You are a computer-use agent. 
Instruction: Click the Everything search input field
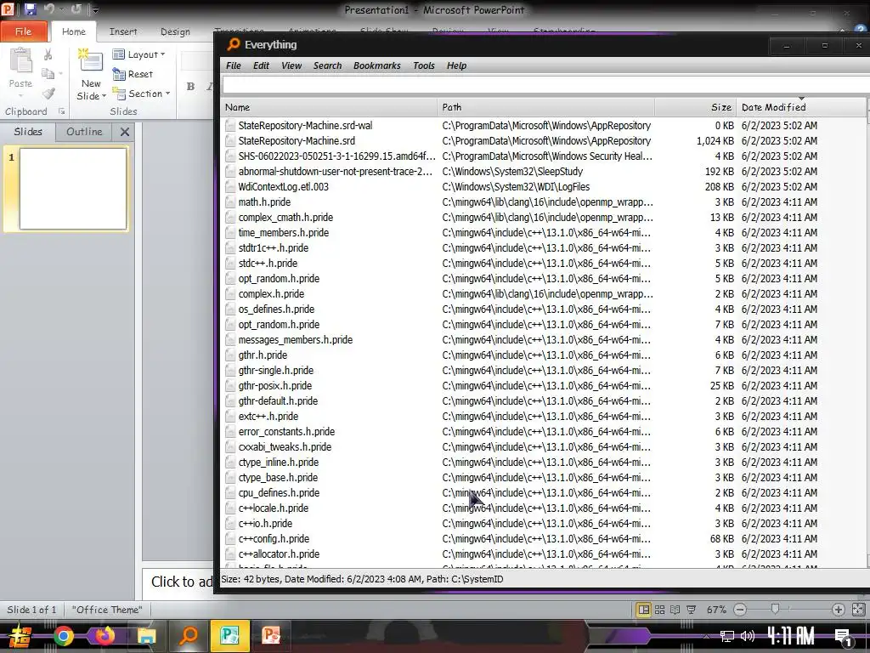(546, 85)
